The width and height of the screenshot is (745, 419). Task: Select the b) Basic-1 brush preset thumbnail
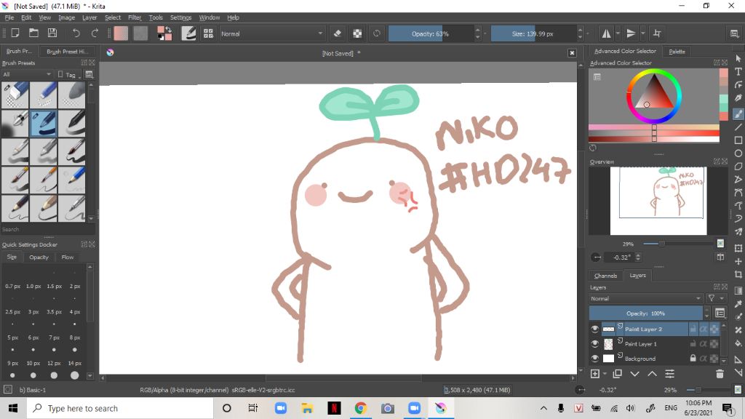(43, 123)
